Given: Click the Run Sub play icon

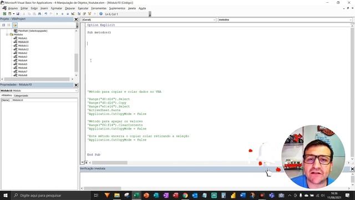Looking at the screenshot, I should (x=57, y=14).
